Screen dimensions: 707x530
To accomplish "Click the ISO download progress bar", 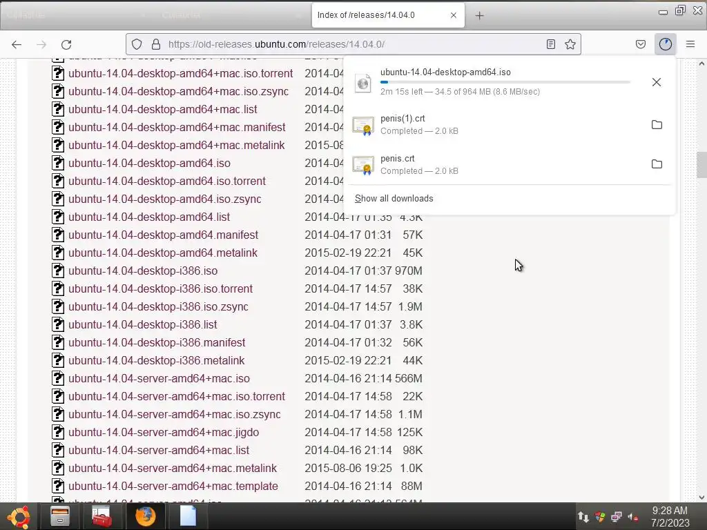I will point(505,82).
